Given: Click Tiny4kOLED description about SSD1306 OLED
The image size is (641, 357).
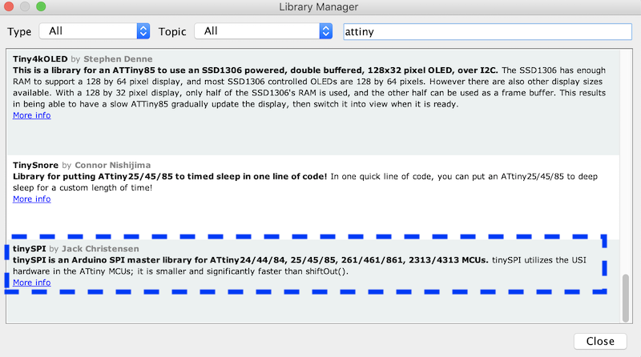Looking at the screenshot, I should click(309, 87).
